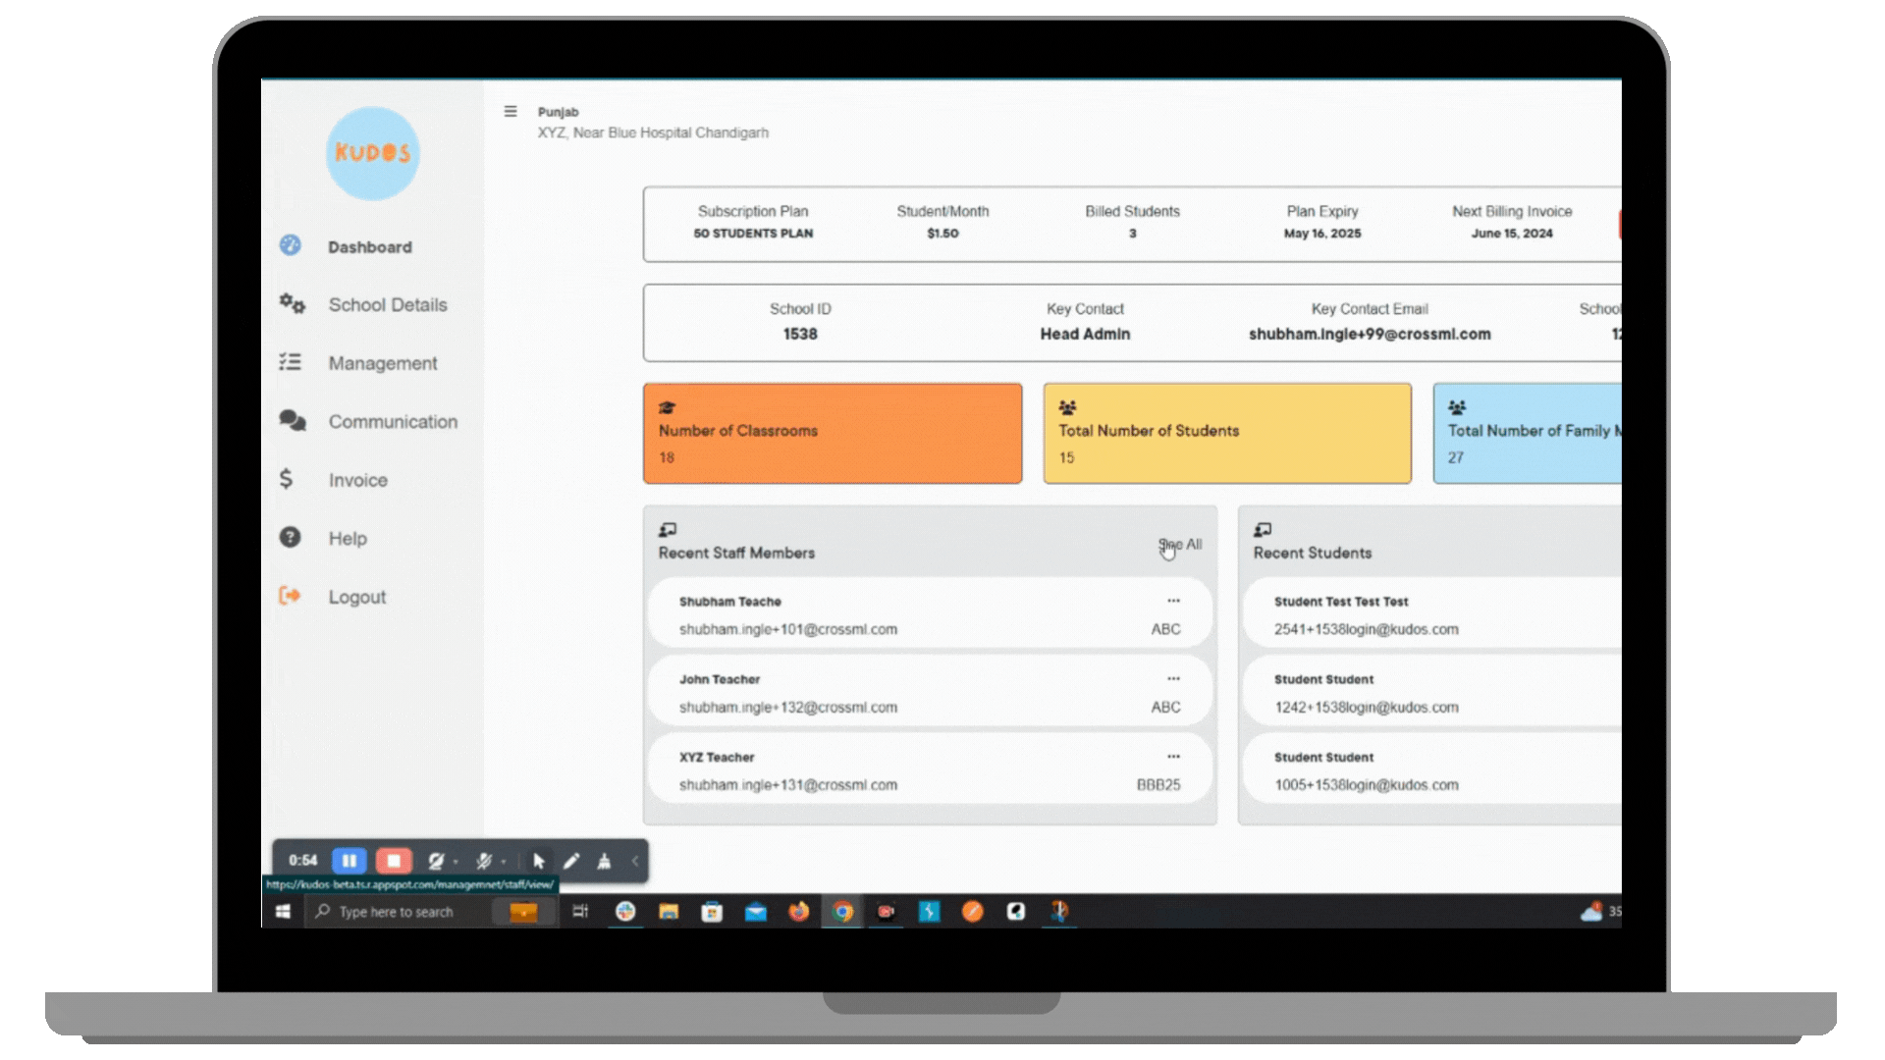Select the Communication chat icon
Viewport: 1885px width, 1060px height.
pyautogui.click(x=288, y=421)
